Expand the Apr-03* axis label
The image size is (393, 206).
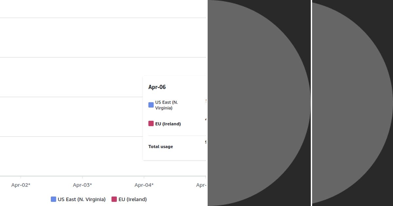coord(82,185)
